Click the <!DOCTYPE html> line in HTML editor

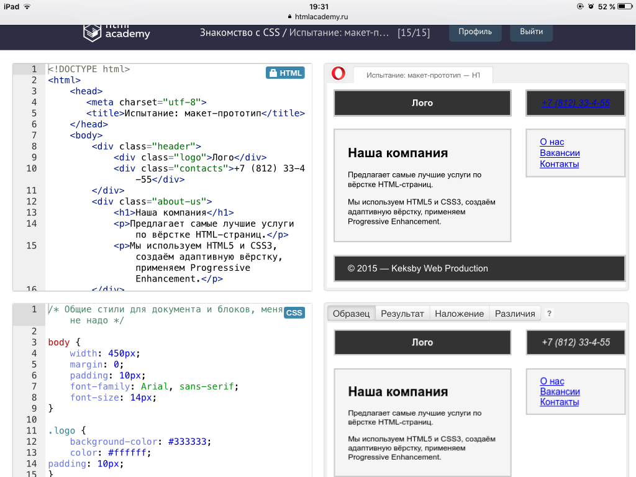click(89, 69)
